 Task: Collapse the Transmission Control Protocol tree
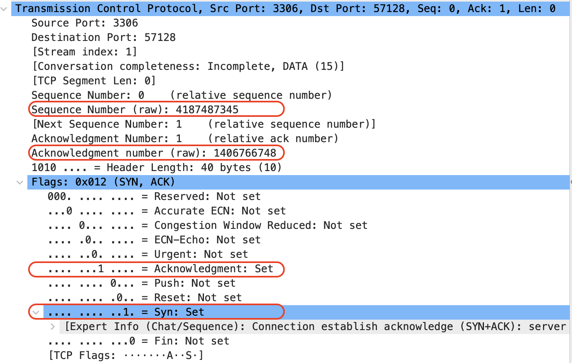coord(4,8)
